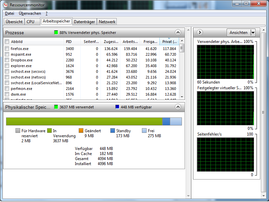Click the blue 448 MB verfügbar indicator
Viewport: 269px width, 202px height.
117,107
